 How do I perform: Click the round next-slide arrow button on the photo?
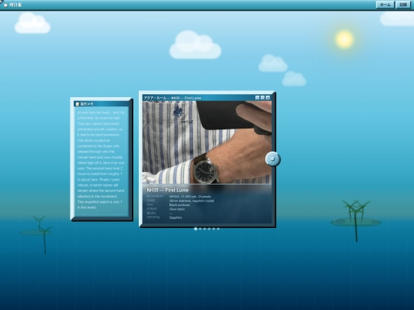tap(273, 159)
